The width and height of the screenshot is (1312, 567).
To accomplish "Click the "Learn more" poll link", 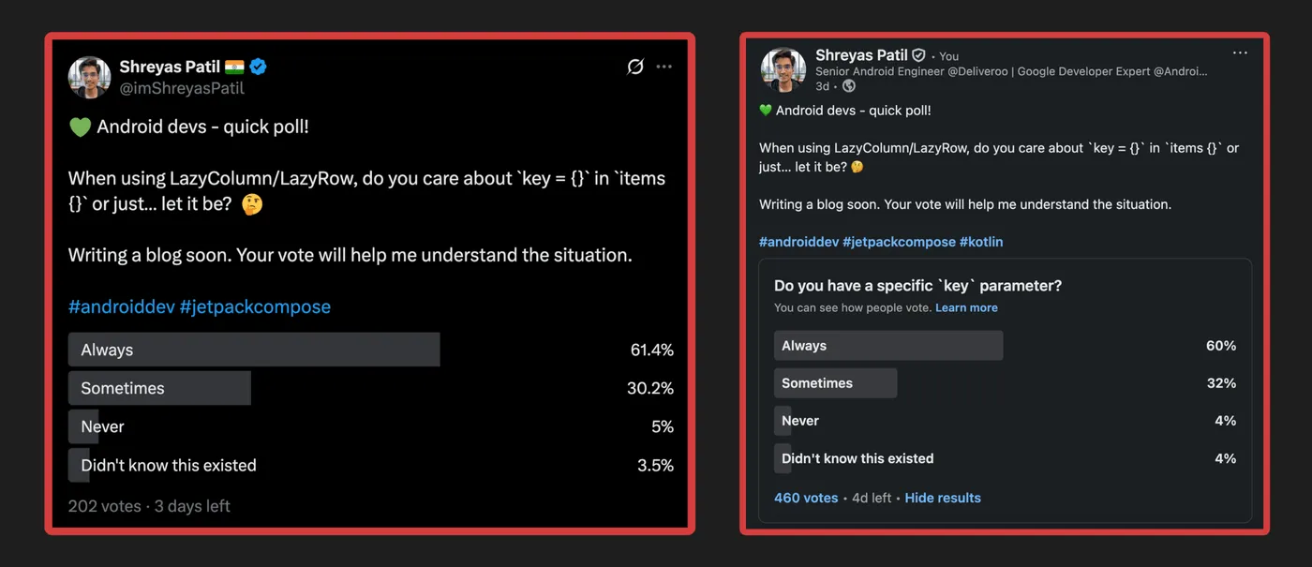I will tap(966, 307).
